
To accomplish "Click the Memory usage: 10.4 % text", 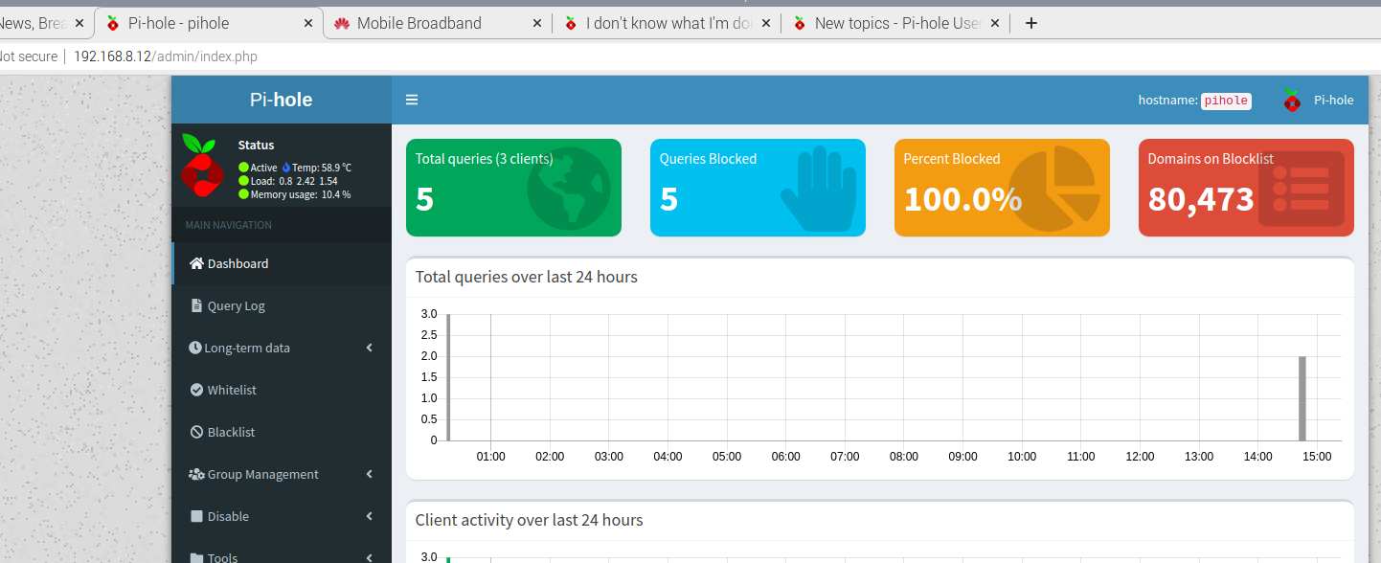I will pos(301,194).
